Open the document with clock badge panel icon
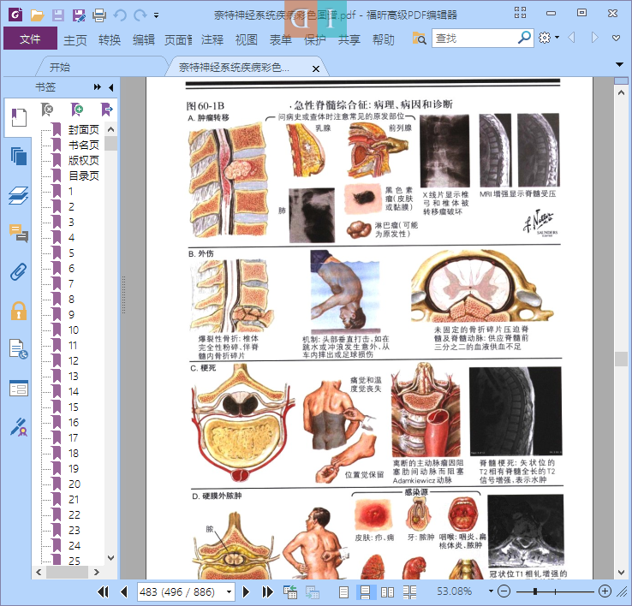The width and height of the screenshot is (632, 606). point(19,349)
